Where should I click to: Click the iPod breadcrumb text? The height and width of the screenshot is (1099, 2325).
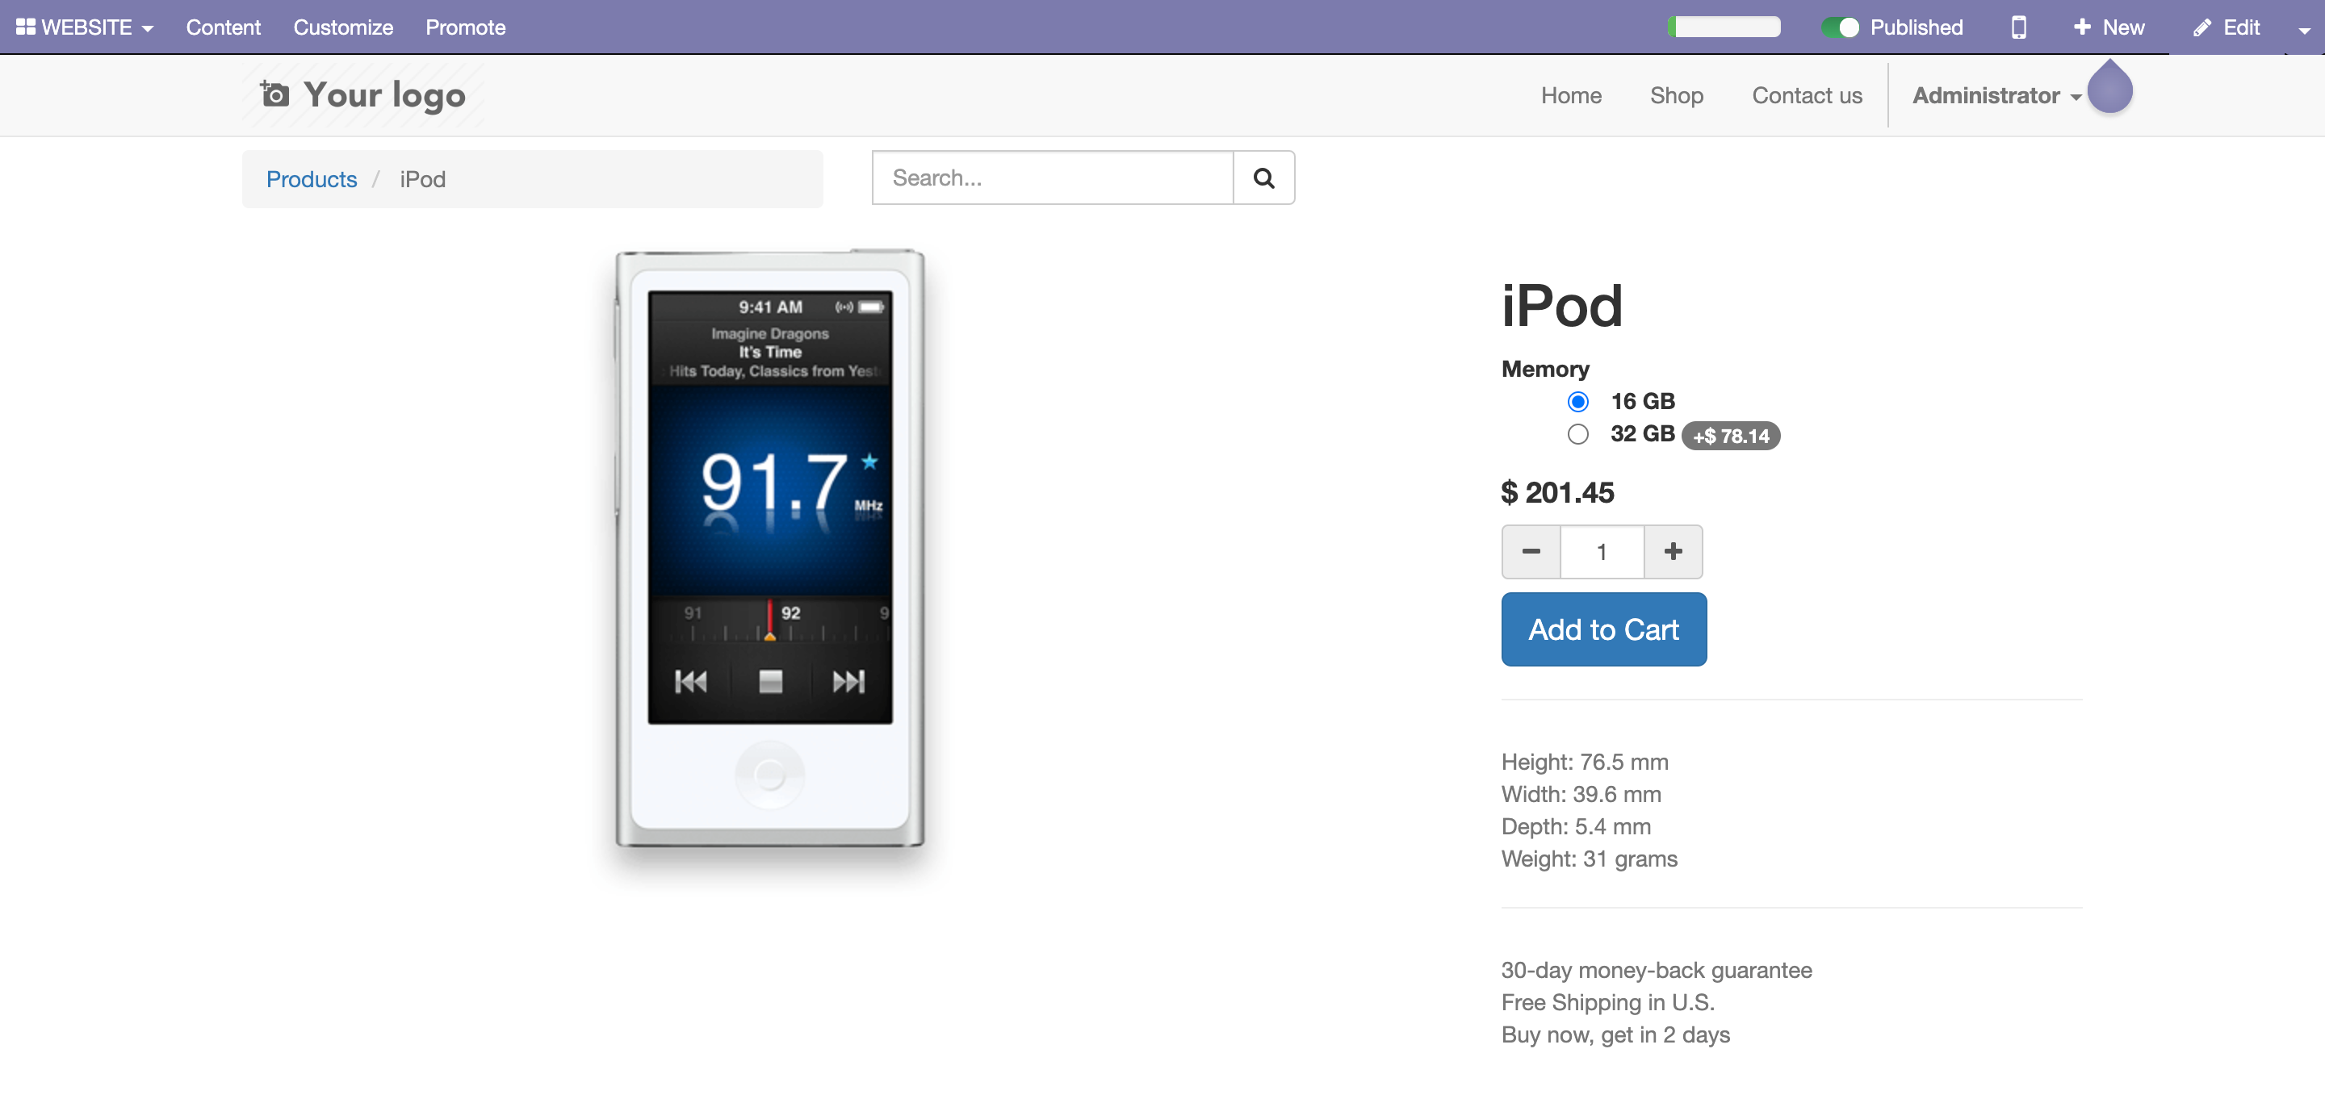pyautogui.click(x=422, y=178)
